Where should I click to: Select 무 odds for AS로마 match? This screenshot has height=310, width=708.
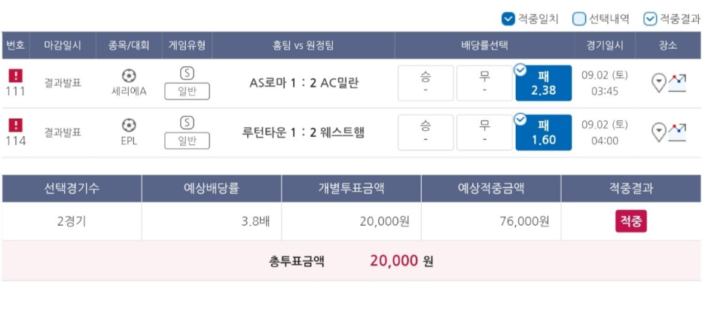click(484, 83)
